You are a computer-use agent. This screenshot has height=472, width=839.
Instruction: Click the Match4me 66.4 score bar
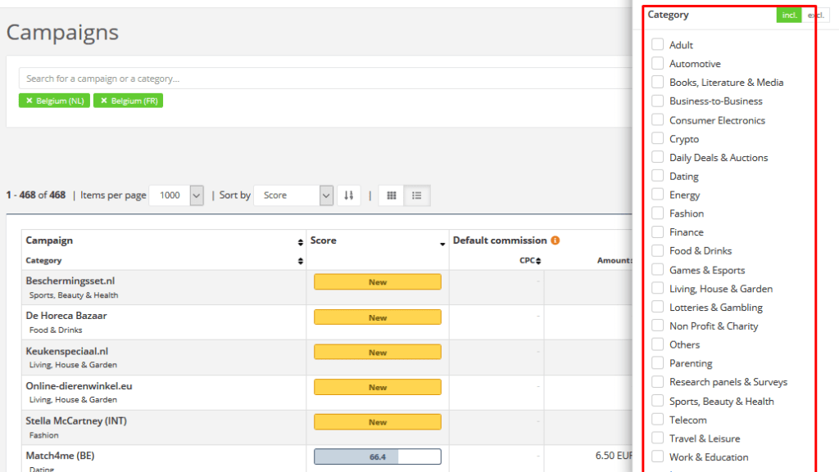click(x=378, y=456)
